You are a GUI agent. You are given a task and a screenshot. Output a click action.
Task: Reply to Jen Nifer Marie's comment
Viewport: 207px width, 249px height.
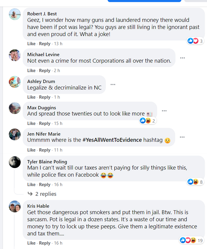point(45,150)
